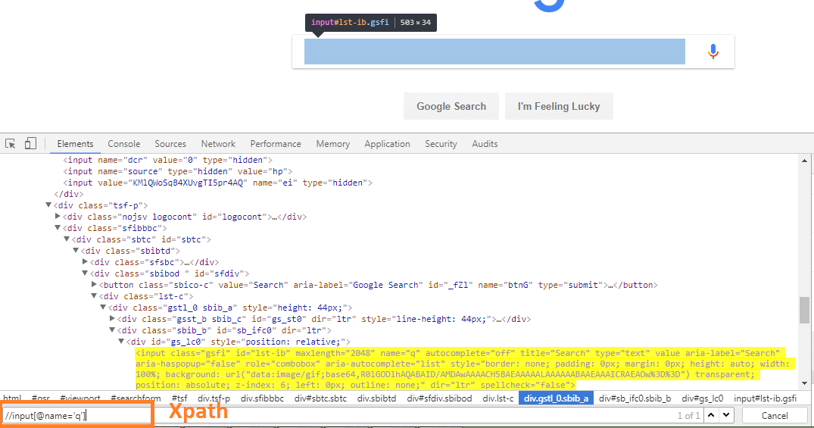Screen dimensions: 814x428
Task: Select the div.sfibbbc breadcrumb
Action: [262, 398]
